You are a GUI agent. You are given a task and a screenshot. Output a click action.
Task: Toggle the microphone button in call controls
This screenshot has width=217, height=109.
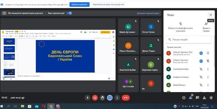click(88, 98)
